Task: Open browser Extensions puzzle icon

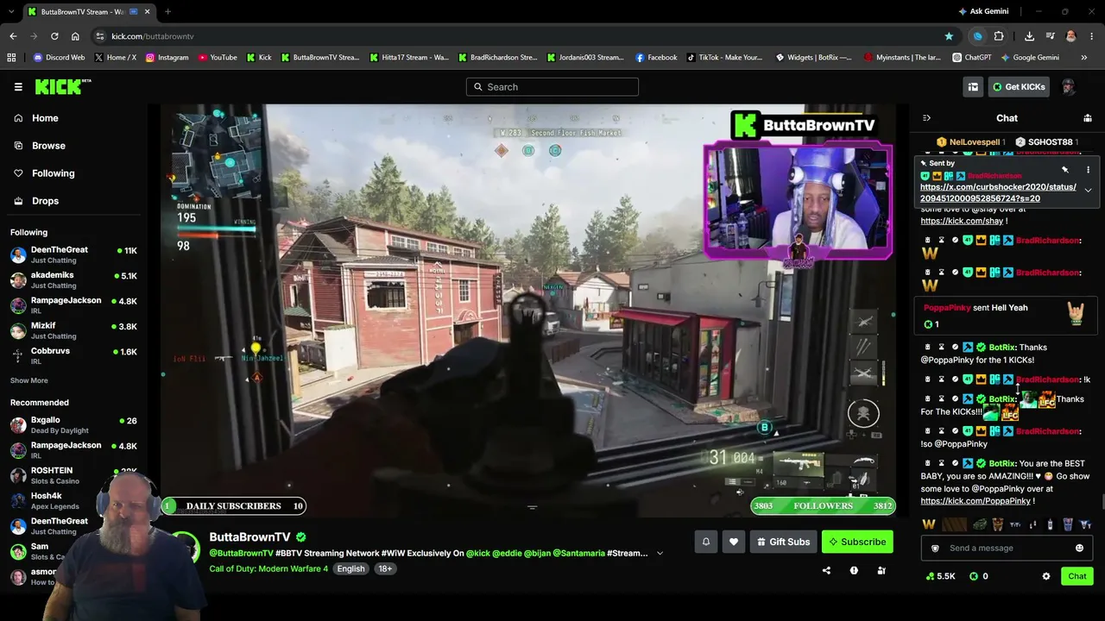Action: (x=999, y=36)
